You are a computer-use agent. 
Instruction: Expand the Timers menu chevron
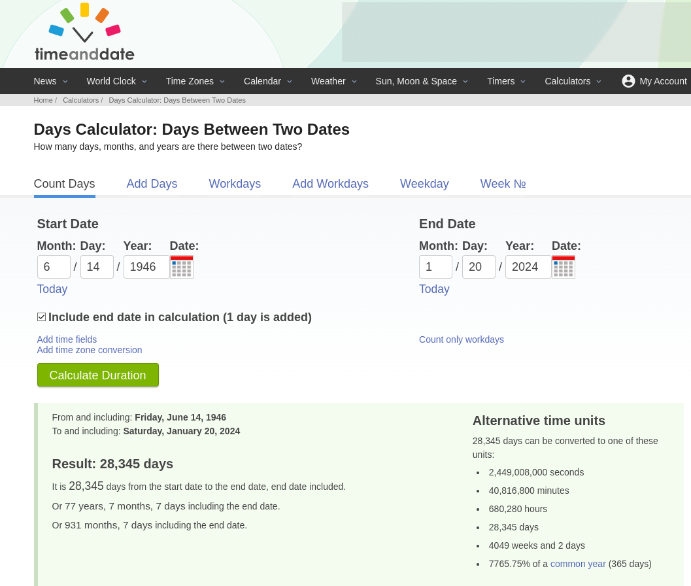tap(523, 82)
